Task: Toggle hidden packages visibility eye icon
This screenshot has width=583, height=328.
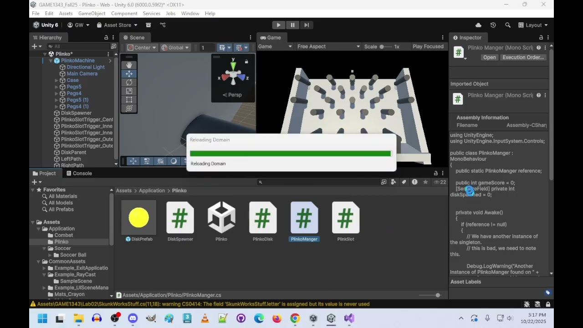Action: 439,182
